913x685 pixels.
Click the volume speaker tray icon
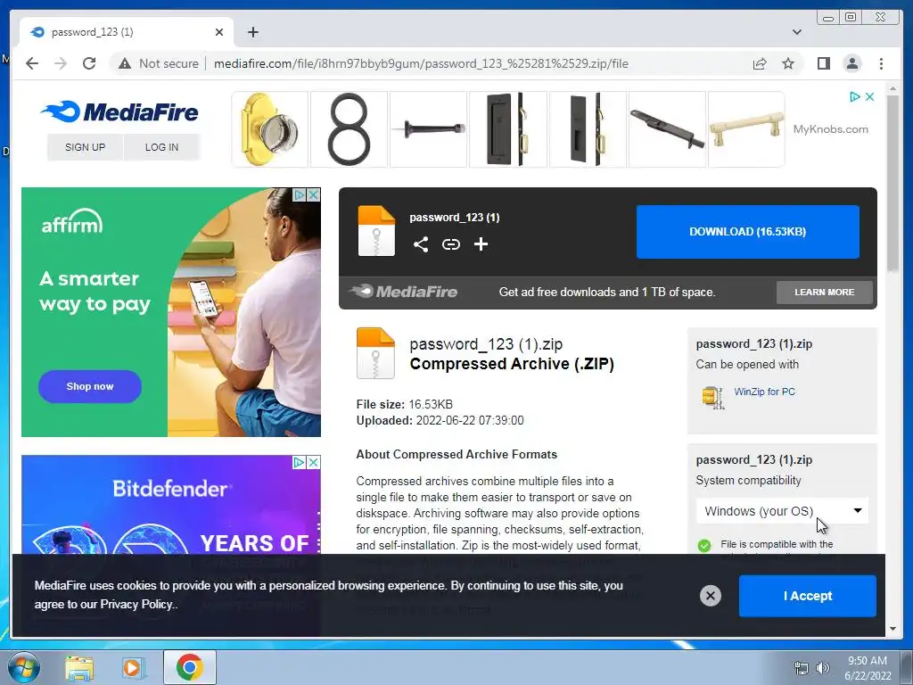tap(823, 668)
